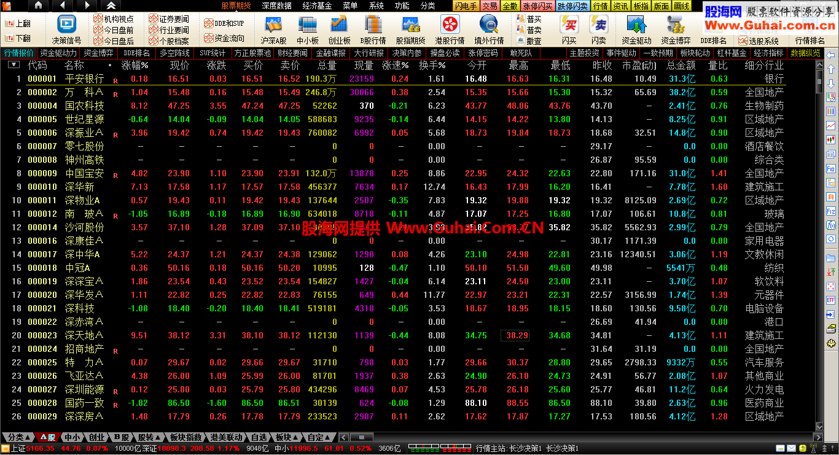Viewport: 839px width, 455px height.
Task: Open DDE和SUP item
Action: point(224,23)
